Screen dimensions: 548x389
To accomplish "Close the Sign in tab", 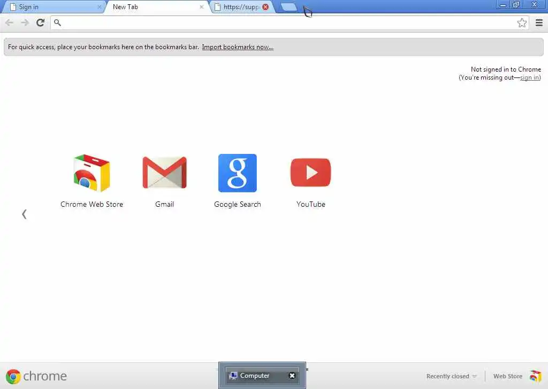I will [x=99, y=7].
